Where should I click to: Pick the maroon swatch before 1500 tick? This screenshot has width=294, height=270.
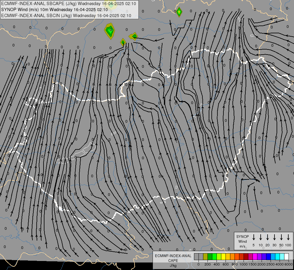[246, 256]
